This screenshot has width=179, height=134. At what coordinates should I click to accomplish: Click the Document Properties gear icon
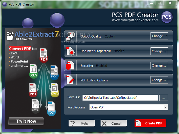[70, 51]
